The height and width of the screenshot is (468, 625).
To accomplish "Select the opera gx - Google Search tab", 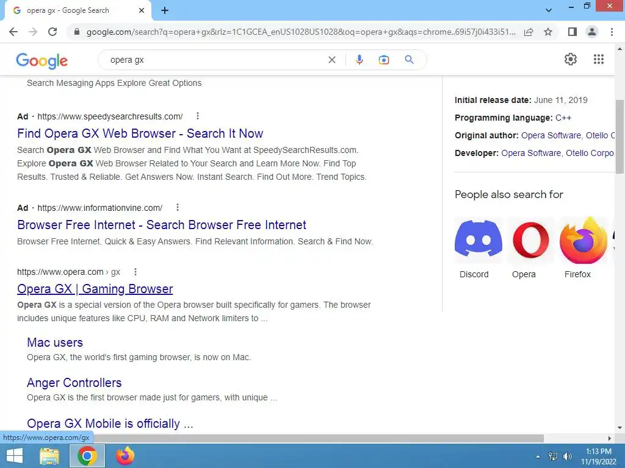I will [x=78, y=11].
